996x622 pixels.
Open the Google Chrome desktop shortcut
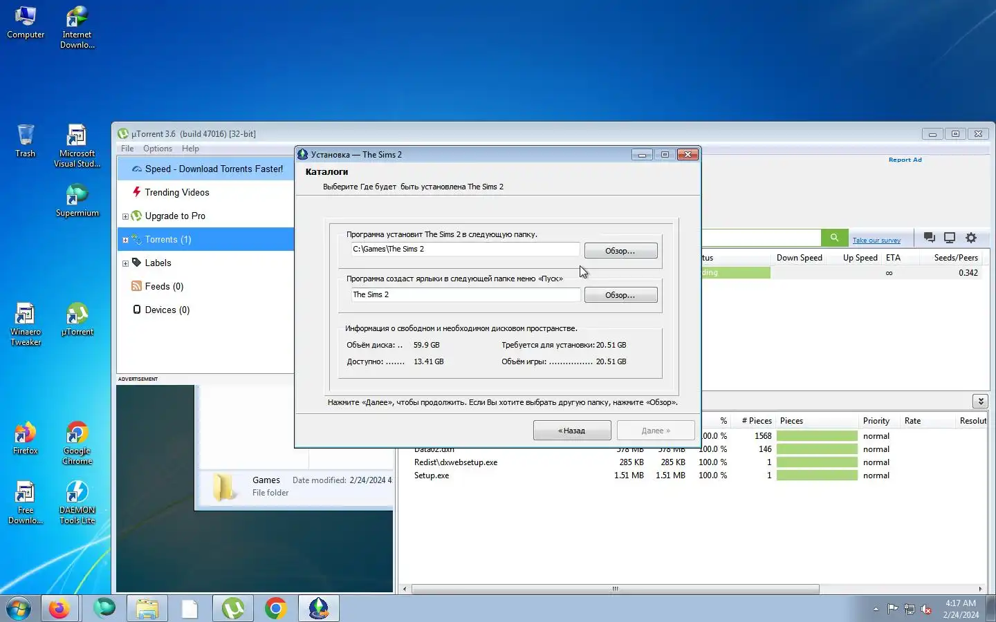[77, 443]
